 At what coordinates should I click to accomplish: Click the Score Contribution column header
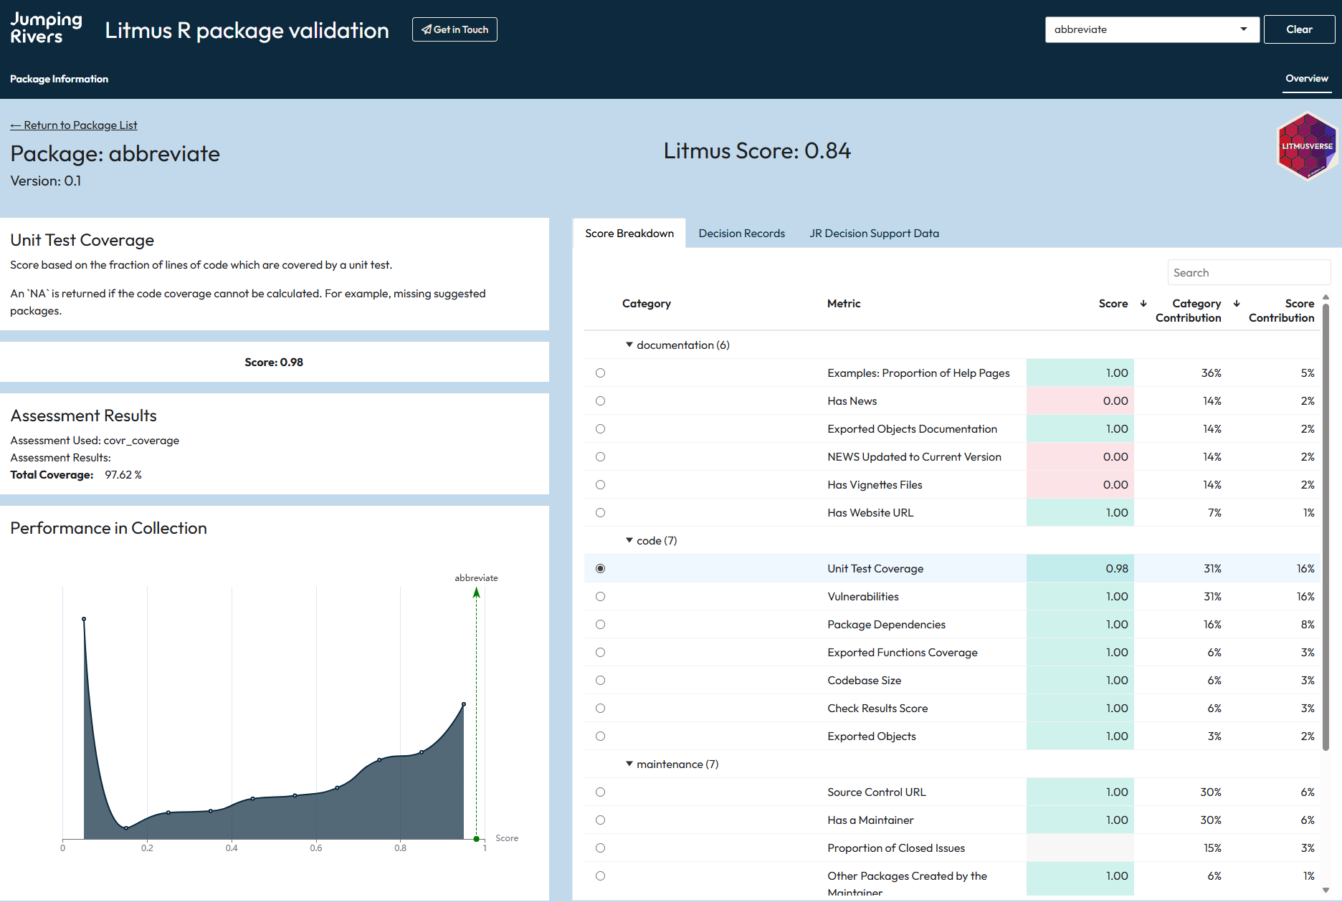1281,311
